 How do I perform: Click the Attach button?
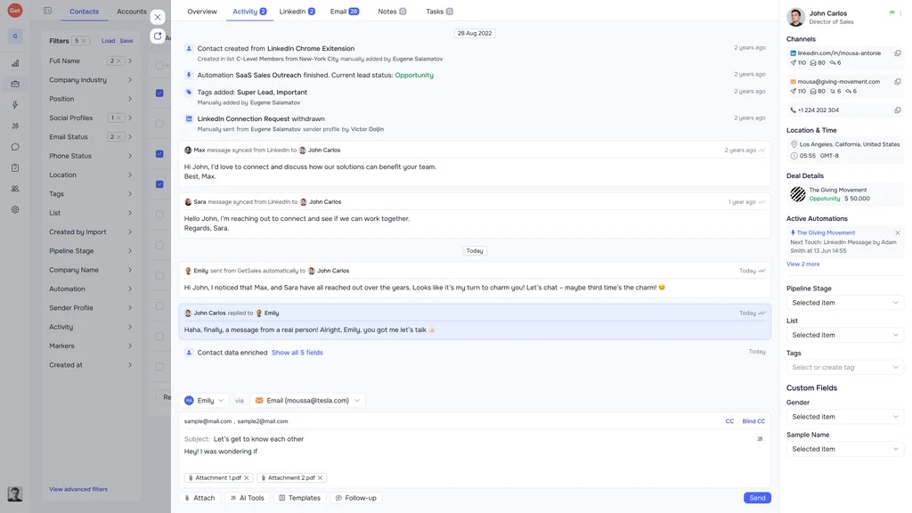click(200, 498)
